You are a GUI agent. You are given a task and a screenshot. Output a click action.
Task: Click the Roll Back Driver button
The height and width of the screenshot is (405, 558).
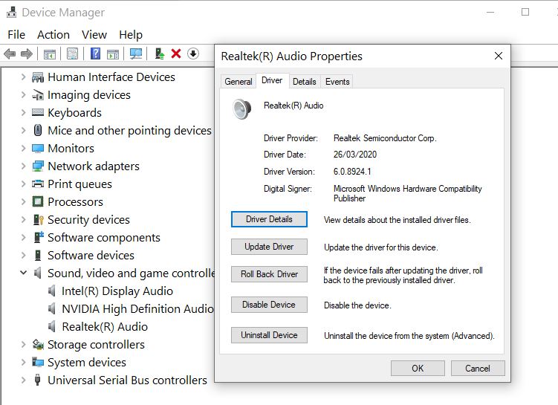point(269,274)
